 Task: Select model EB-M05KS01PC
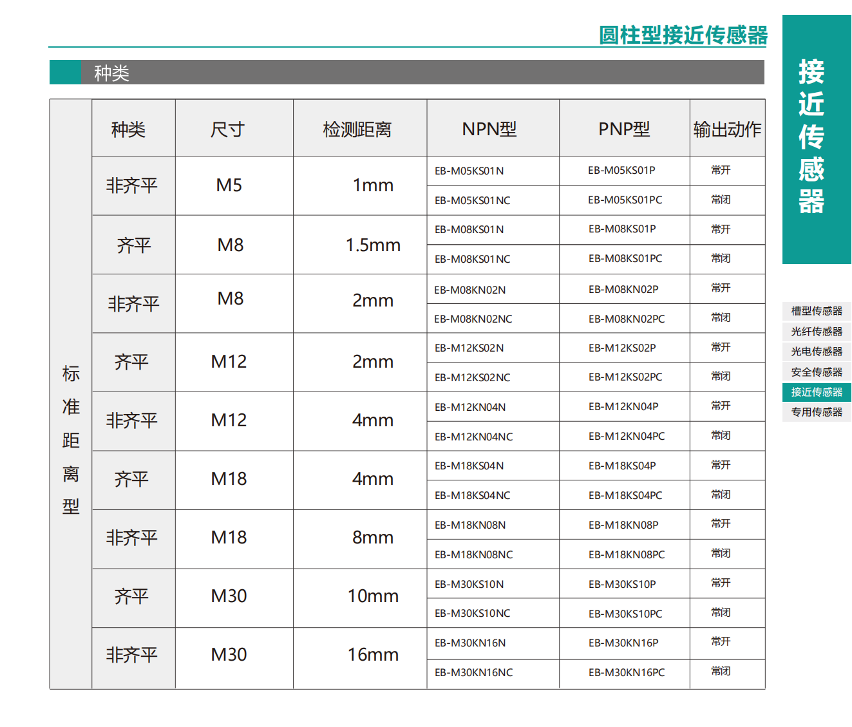[625, 200]
